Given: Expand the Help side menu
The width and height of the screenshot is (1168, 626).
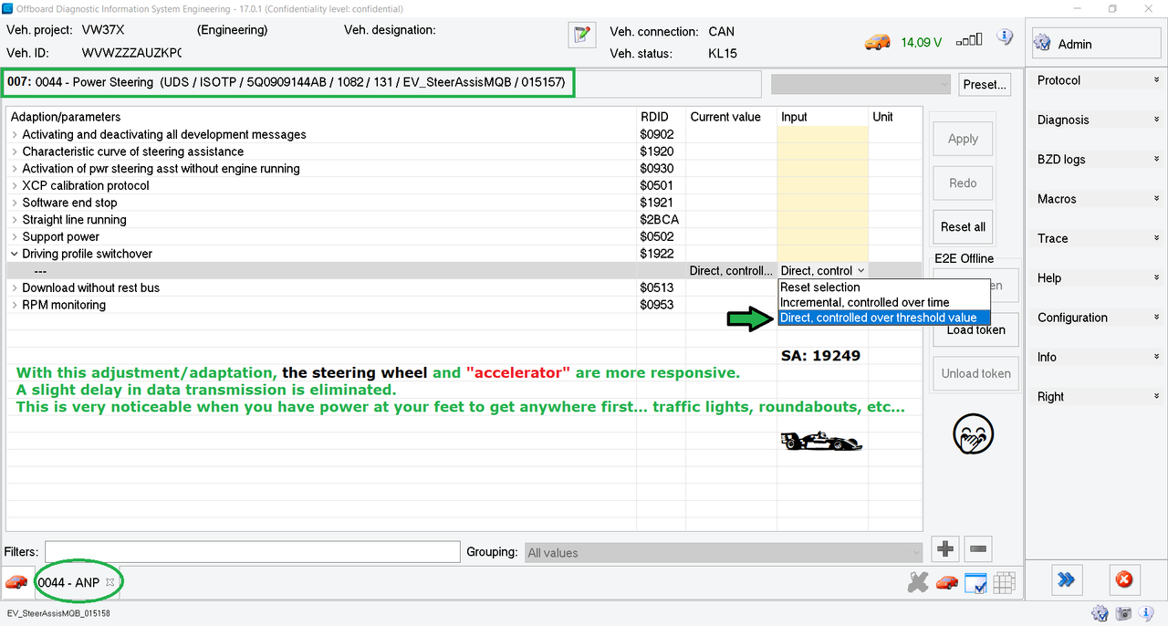Looking at the screenshot, I should pos(1097,278).
